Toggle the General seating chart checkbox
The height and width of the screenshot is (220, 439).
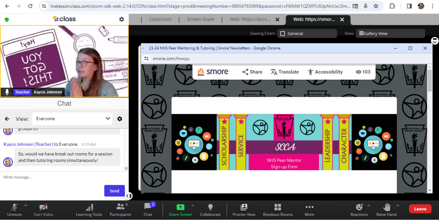coord(283,34)
